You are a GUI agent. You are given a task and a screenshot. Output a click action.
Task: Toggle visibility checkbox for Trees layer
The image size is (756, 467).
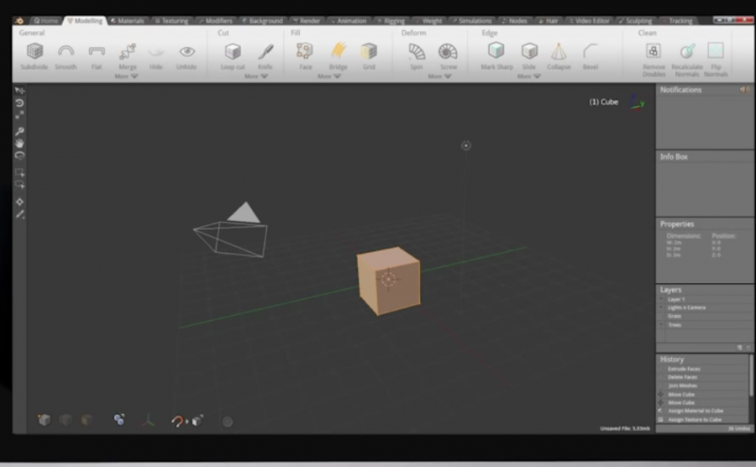pyautogui.click(x=662, y=325)
